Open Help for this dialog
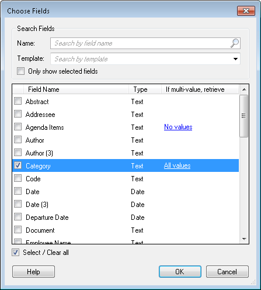The image size is (261, 290). pyautogui.click(x=33, y=271)
